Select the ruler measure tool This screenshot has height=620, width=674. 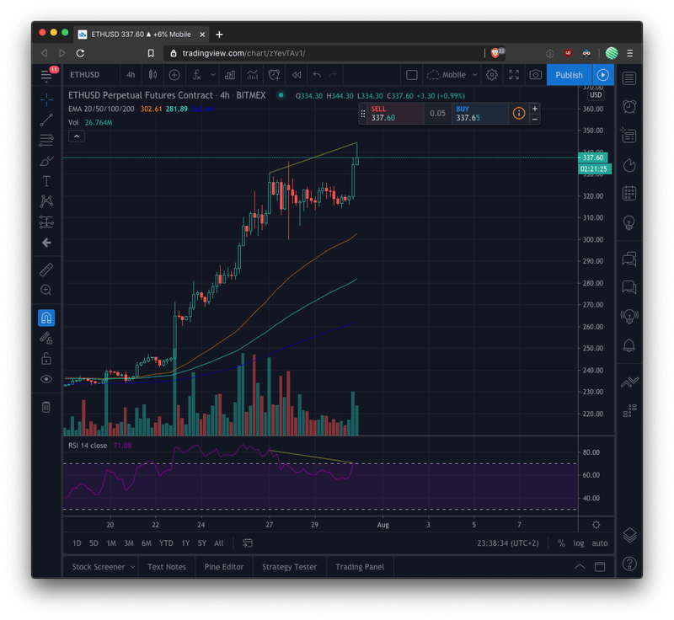[46, 270]
